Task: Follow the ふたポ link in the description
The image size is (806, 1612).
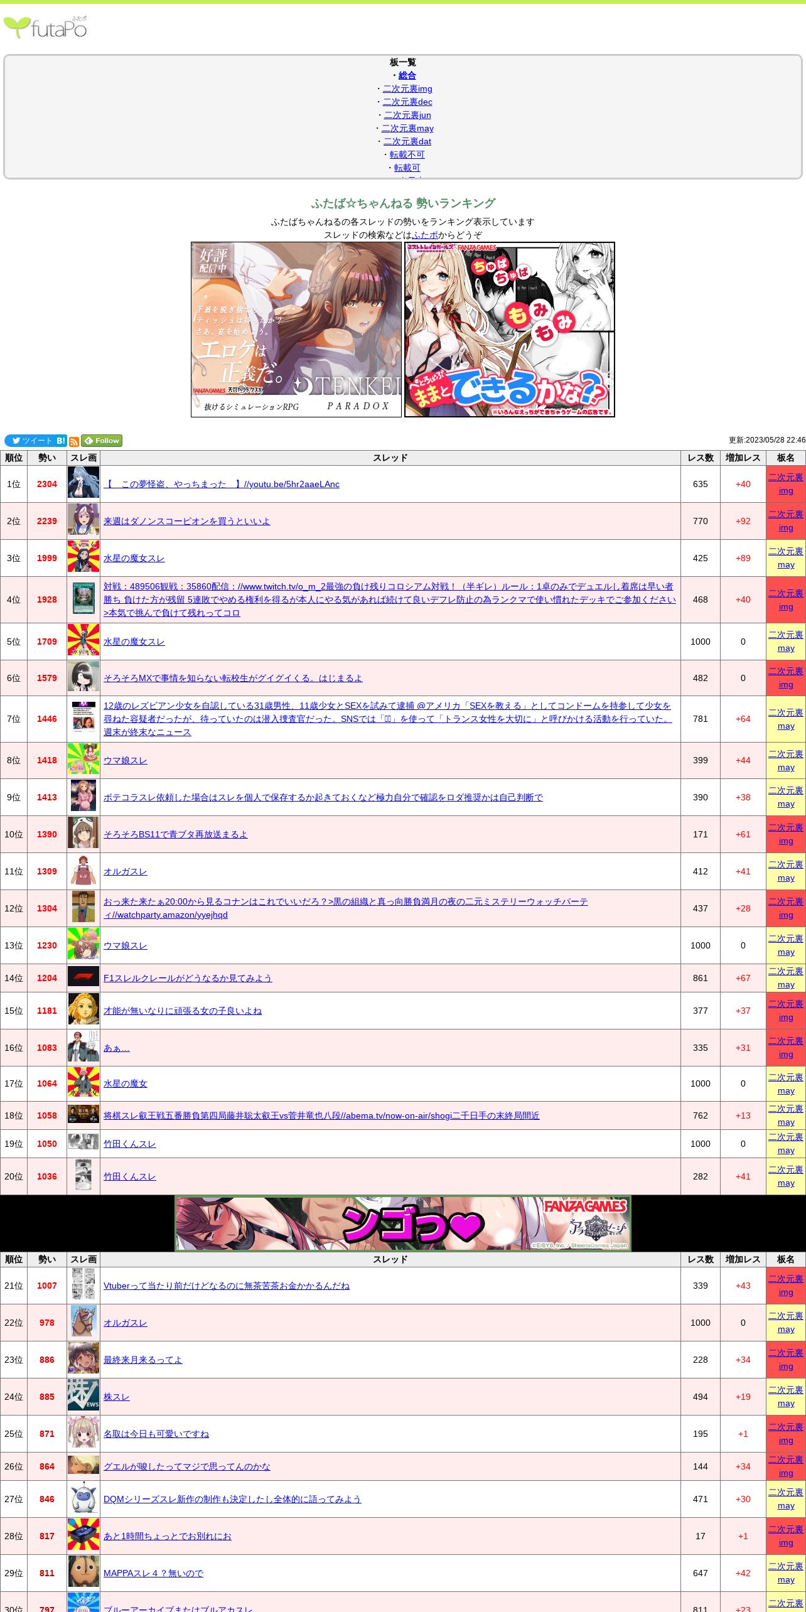Action: tap(425, 235)
